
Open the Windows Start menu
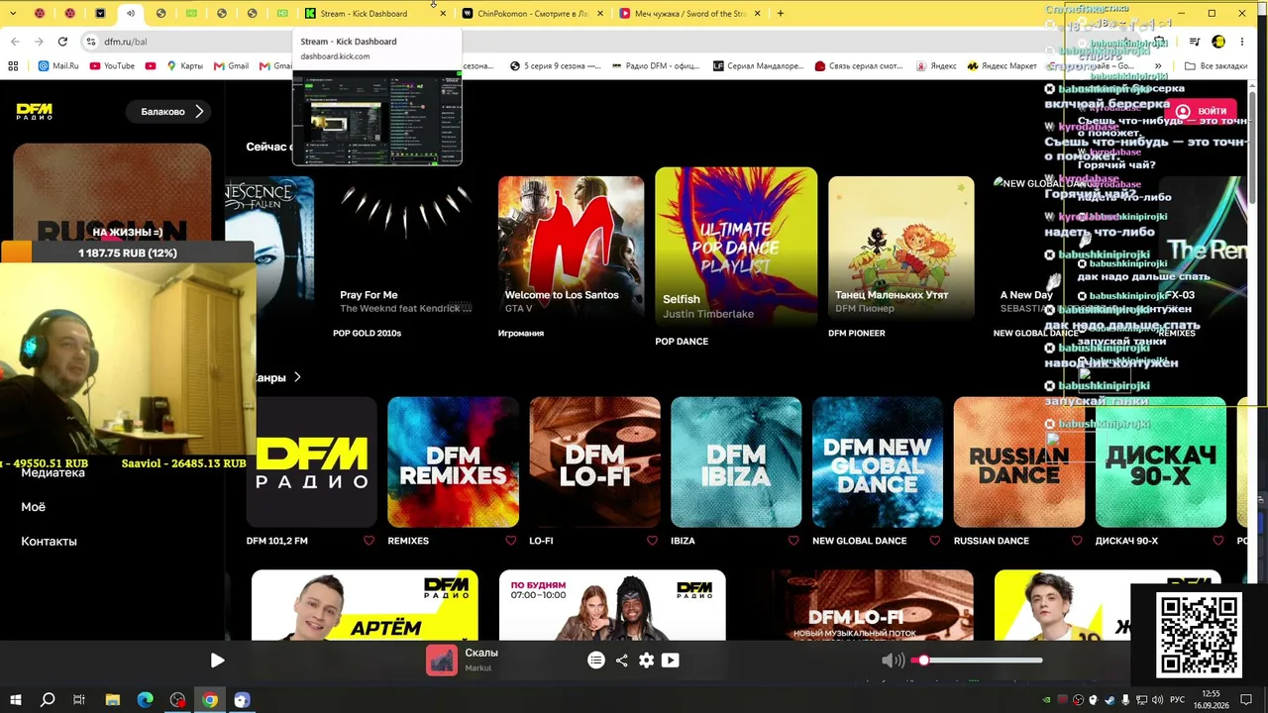point(15,700)
